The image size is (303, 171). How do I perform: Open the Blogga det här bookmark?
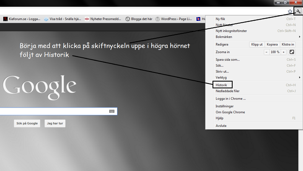(x=139, y=19)
